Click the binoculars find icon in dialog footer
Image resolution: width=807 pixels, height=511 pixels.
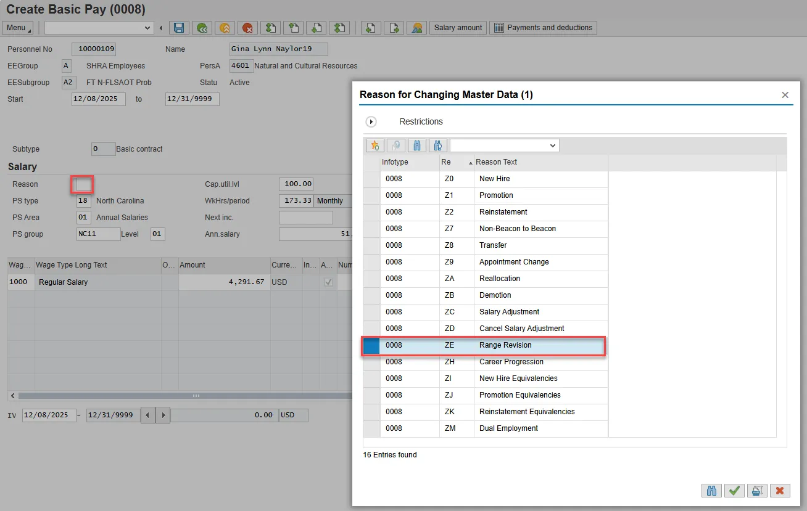tap(711, 491)
